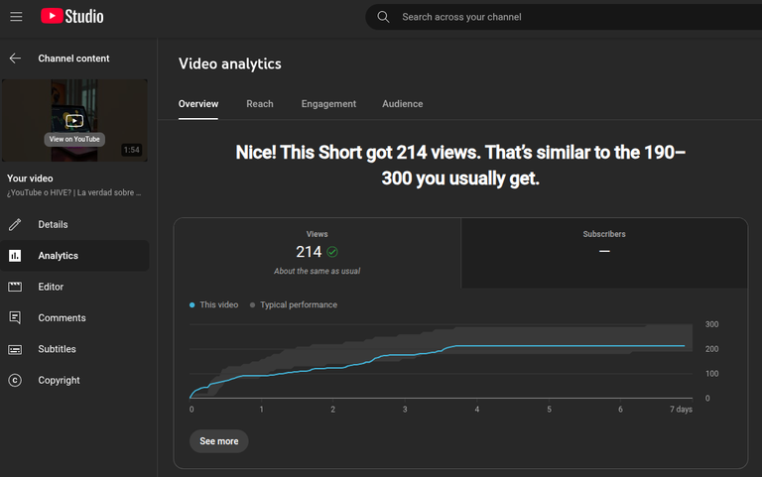Switch to the Reach tab
Screen dimensions: 762x477
260,104
